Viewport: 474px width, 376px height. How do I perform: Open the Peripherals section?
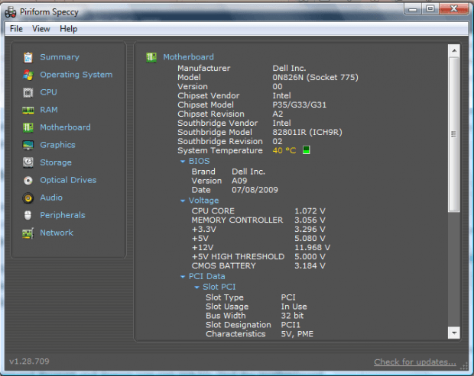[63, 215]
